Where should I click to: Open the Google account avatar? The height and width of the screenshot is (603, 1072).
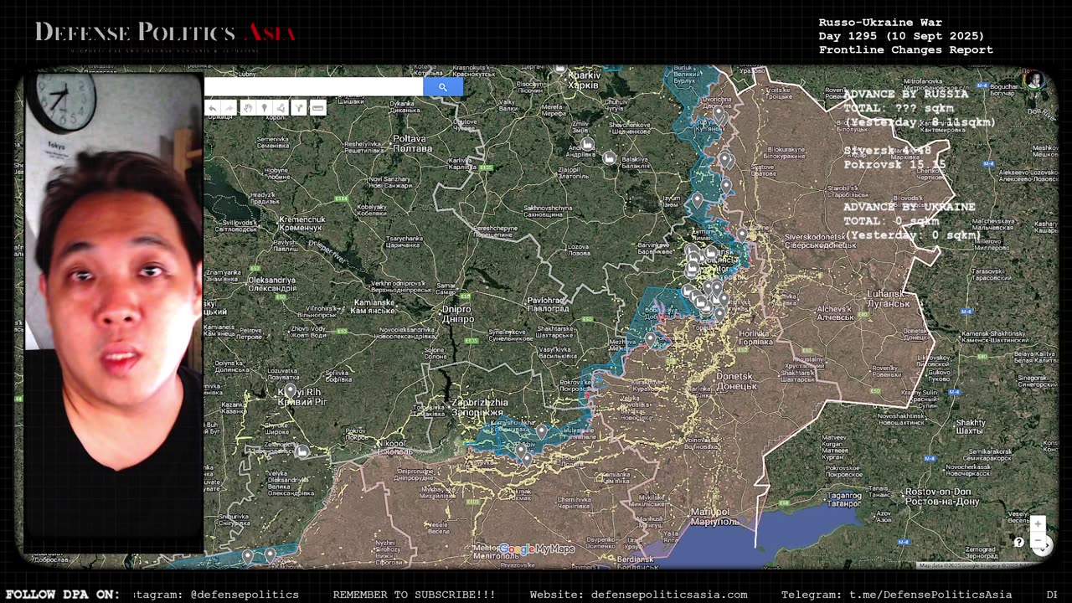(x=1033, y=80)
